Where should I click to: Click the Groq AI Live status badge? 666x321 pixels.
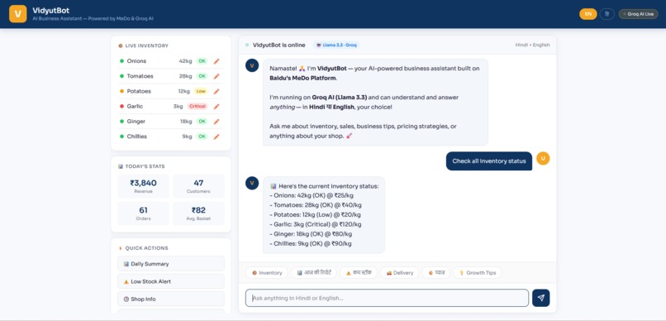point(639,14)
